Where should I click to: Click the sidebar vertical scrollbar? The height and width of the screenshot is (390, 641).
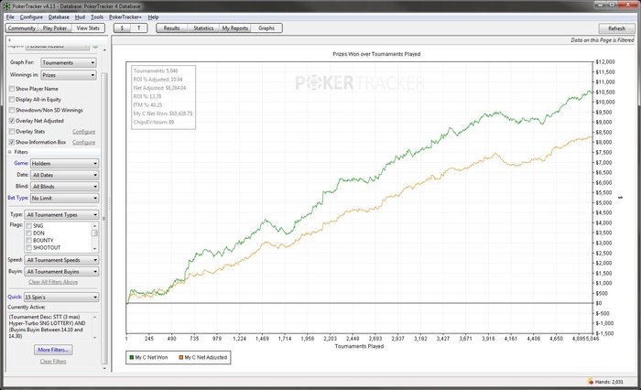coord(104,219)
